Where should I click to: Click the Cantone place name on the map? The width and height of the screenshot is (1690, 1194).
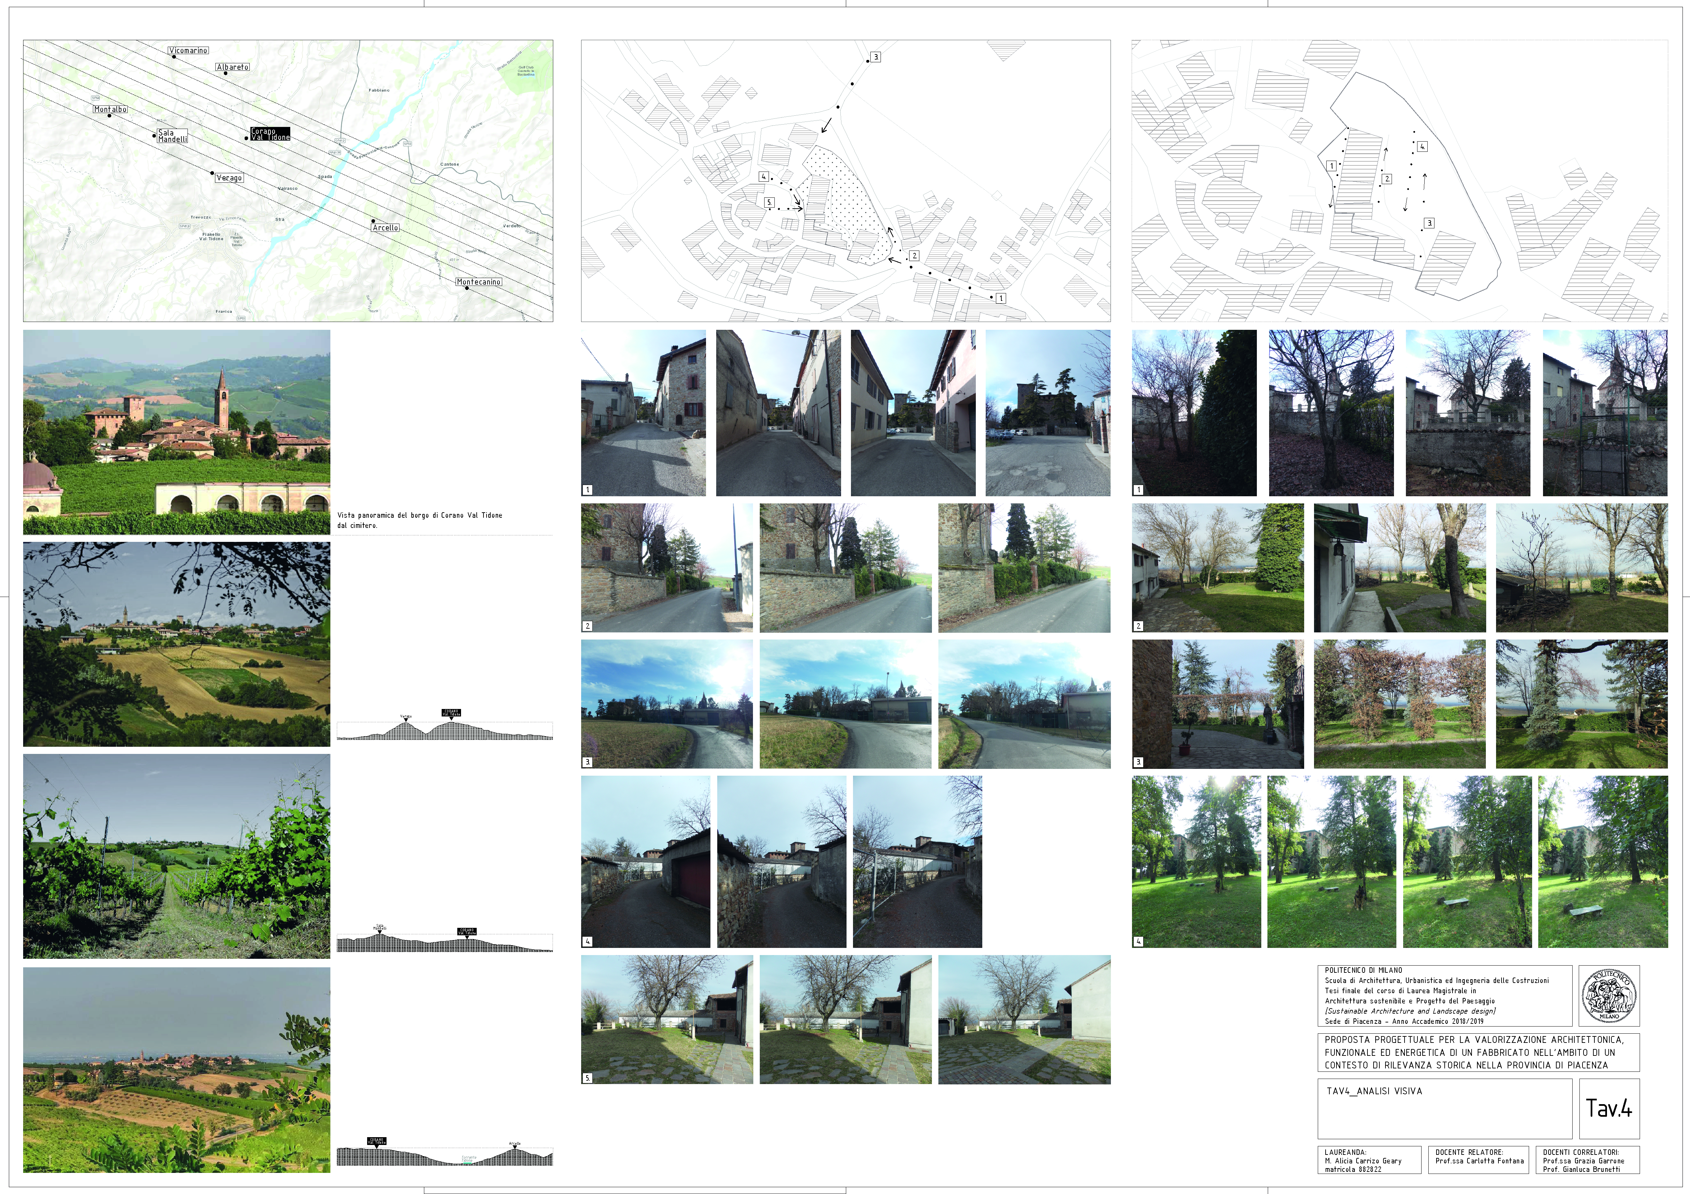pos(449,164)
